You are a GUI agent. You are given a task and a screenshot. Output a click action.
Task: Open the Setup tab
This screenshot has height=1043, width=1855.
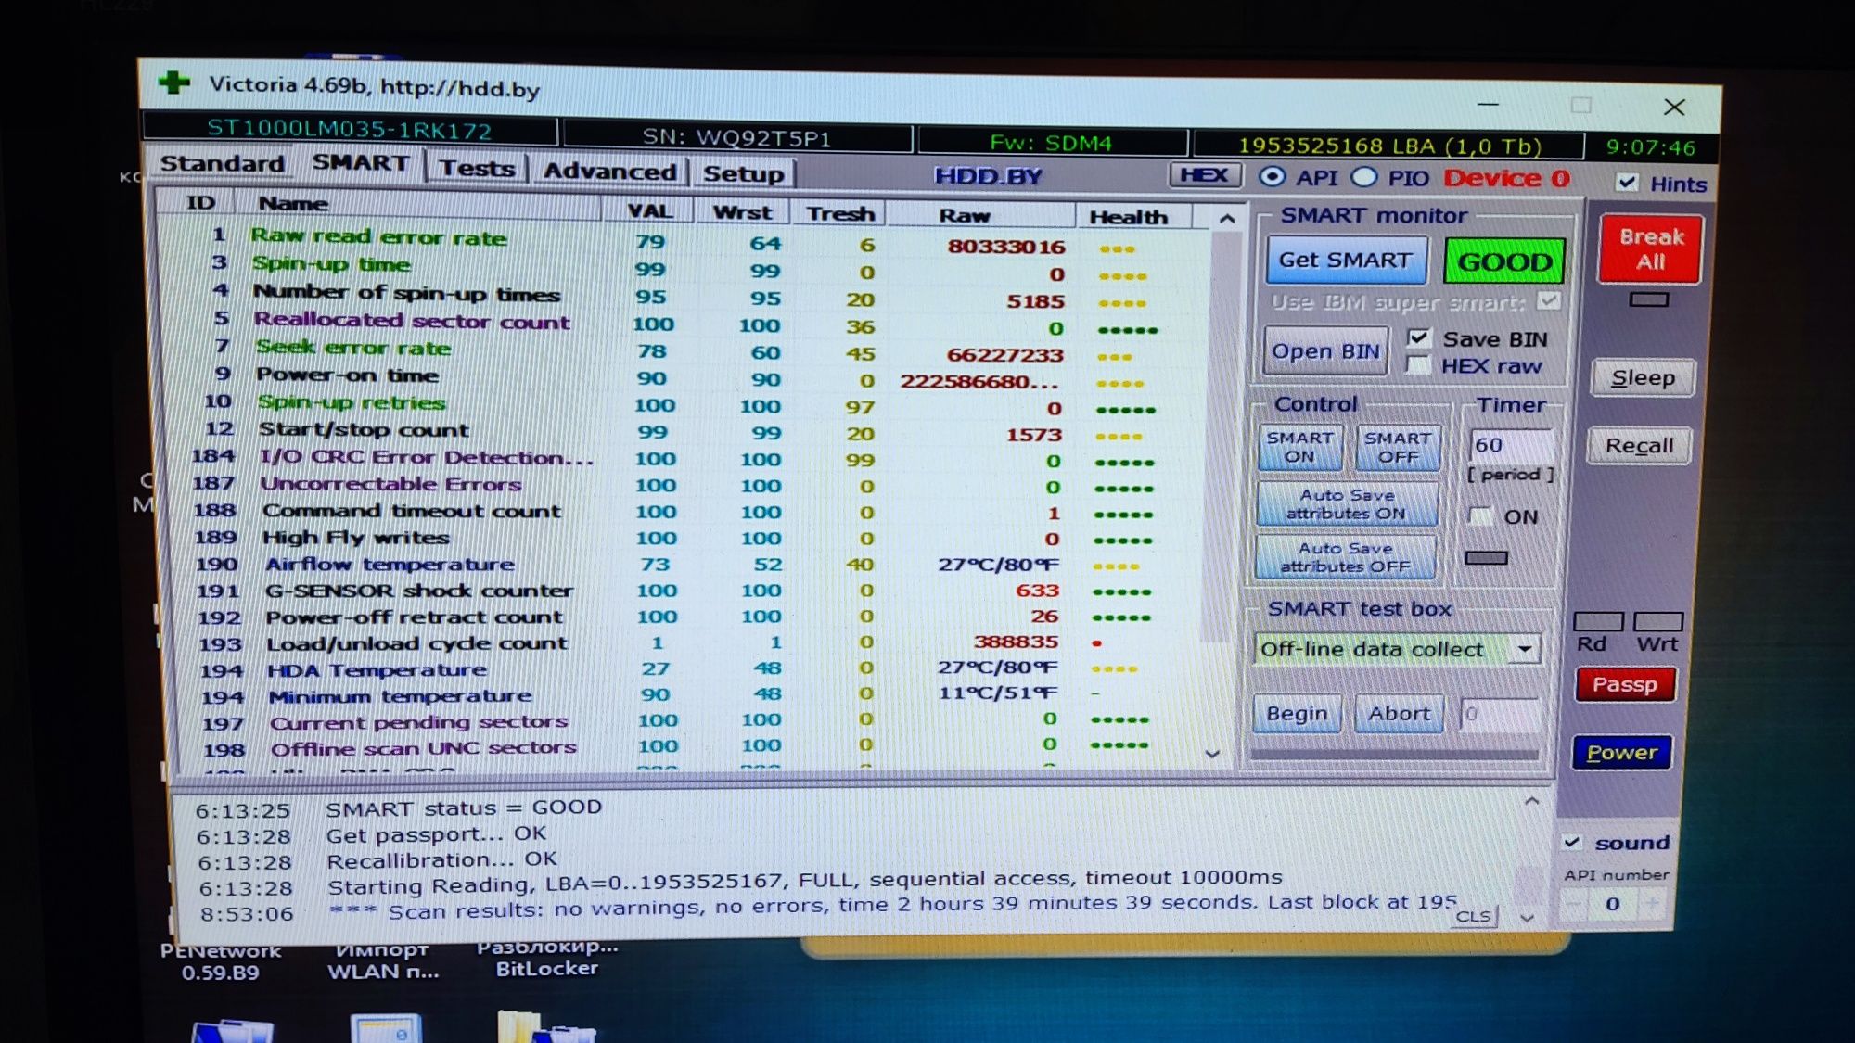point(743,173)
